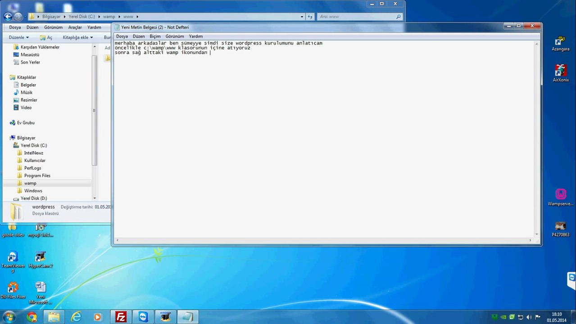Open the Düzen menu in Notepad

tap(139, 36)
